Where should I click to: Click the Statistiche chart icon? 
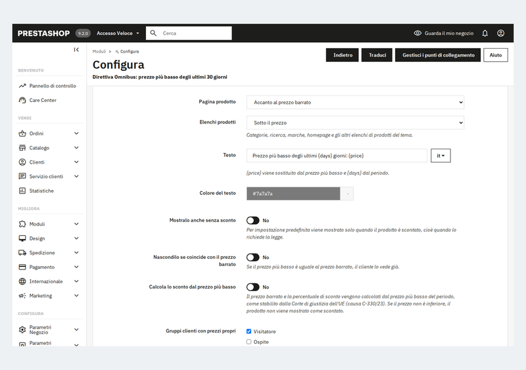coord(22,191)
